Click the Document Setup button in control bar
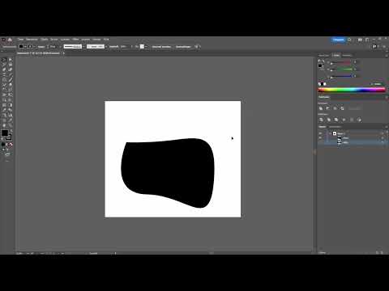Screen dimensions: 389x291 161,47
